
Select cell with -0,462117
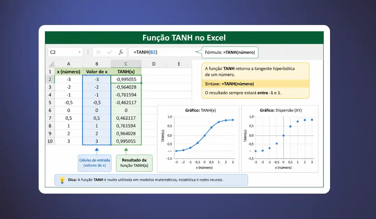tap(126, 103)
